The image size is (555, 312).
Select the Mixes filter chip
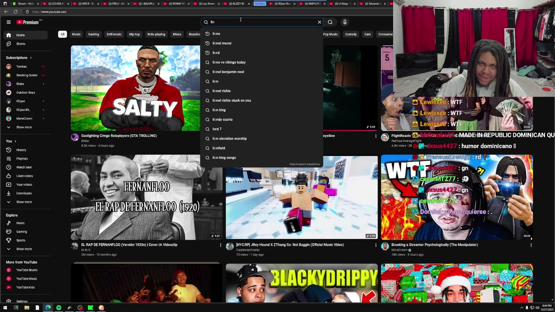coord(177,34)
